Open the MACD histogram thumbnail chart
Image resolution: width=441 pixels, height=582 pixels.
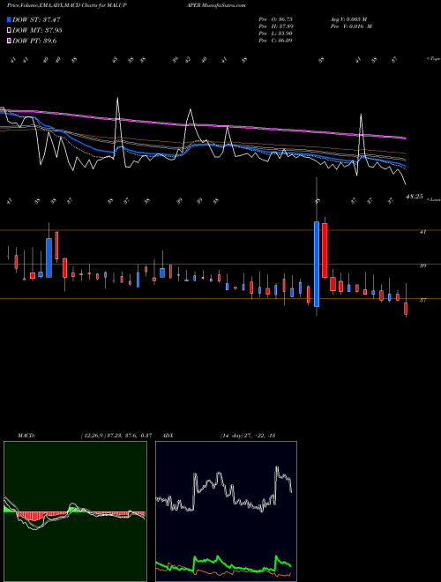75,511
